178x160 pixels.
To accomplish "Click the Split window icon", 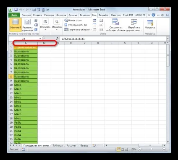I will point(94,21).
